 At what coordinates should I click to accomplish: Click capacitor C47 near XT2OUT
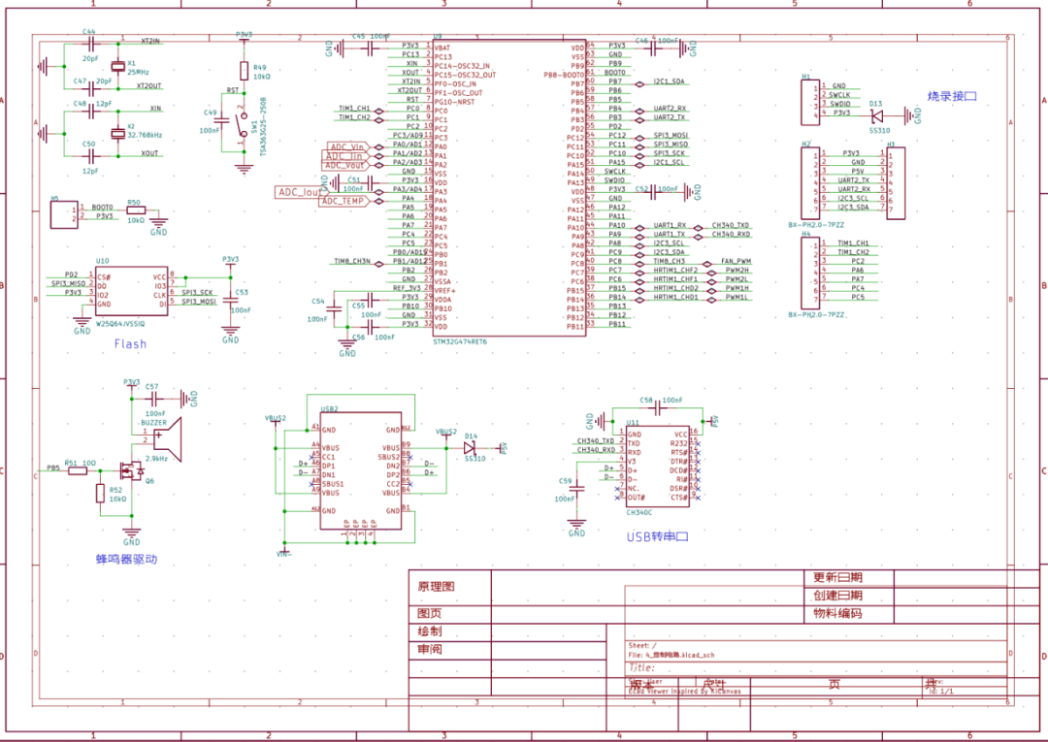[x=91, y=88]
